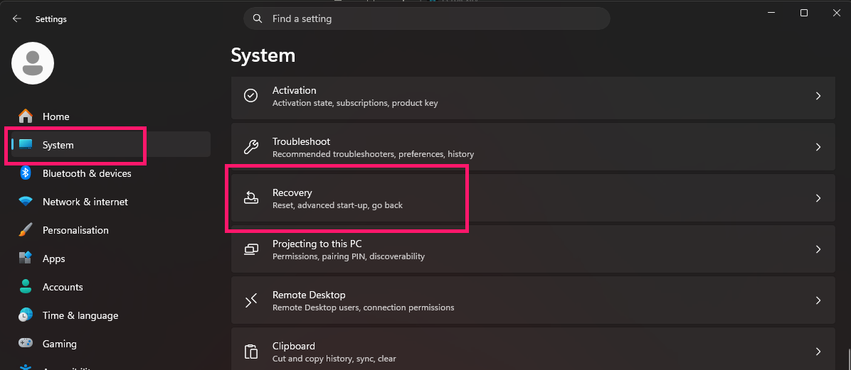Open Remote Desktop right chevron
This screenshot has height=370, width=851.
(818, 300)
